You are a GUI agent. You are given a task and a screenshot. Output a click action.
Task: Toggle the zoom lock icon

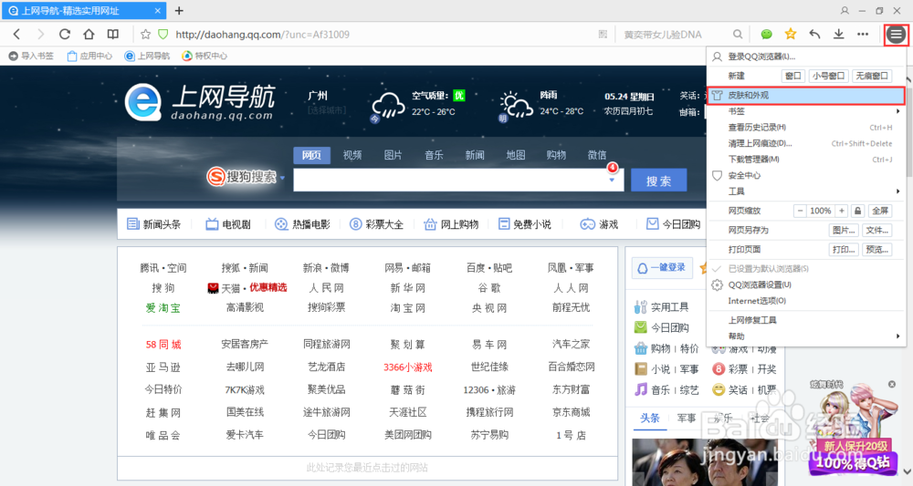pos(857,211)
